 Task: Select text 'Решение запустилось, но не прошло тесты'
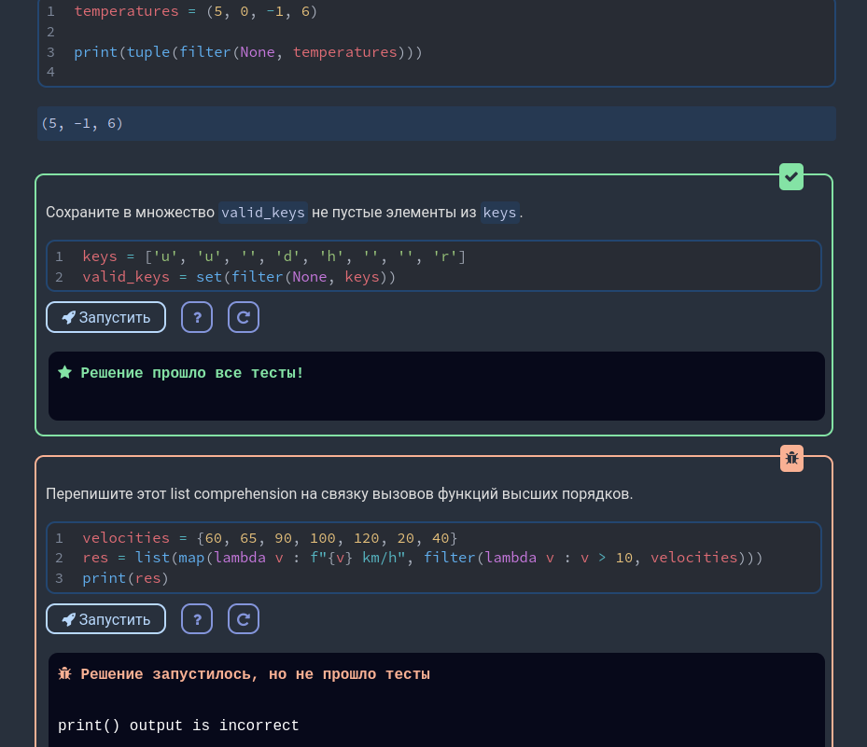tap(255, 674)
